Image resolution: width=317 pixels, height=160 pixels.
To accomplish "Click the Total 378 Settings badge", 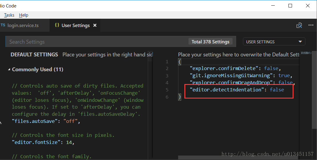I will tap(210, 42).
